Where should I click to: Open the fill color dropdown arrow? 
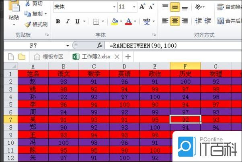[x=121, y=21]
